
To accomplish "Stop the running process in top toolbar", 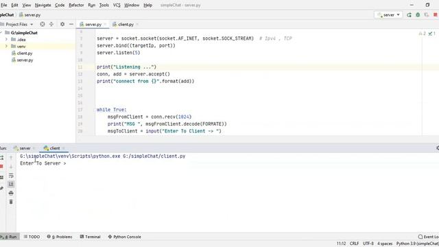I will (436, 15).
